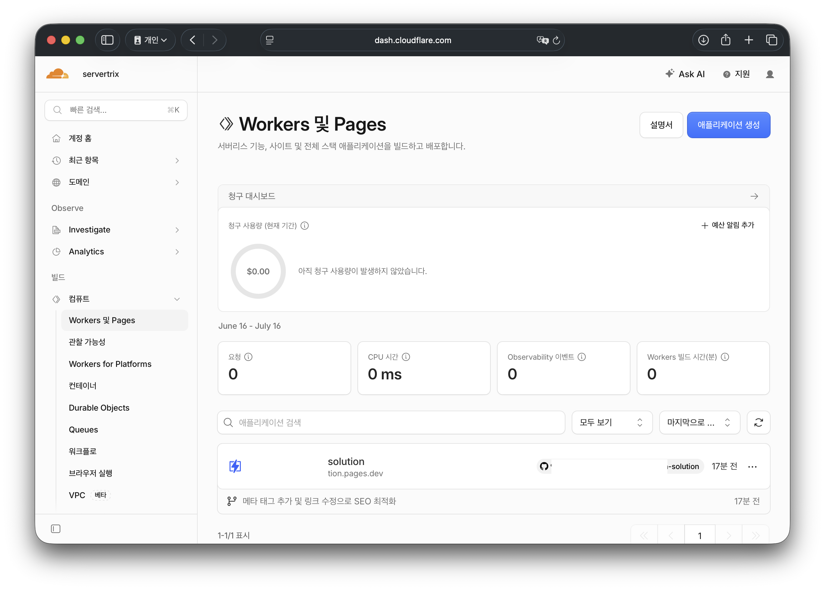
Task: Click the tion.pages.dev domain text
Action: pos(355,473)
